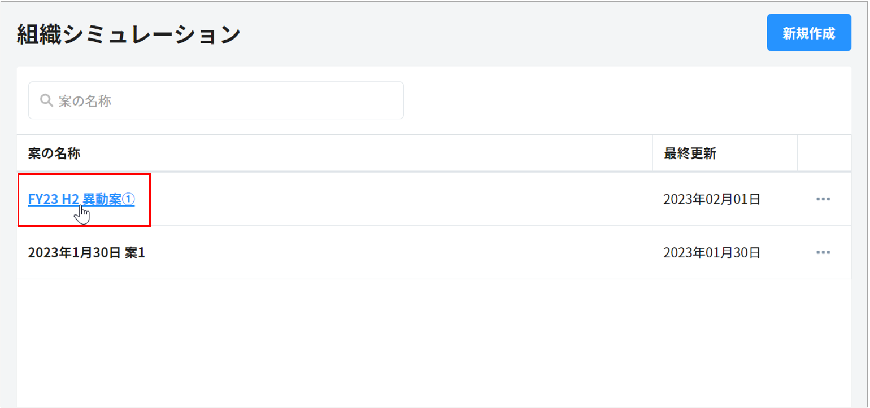Image resolution: width=870 pixels, height=408 pixels.
Task: Focus the 案の名称 search input field
Action: 226,100
